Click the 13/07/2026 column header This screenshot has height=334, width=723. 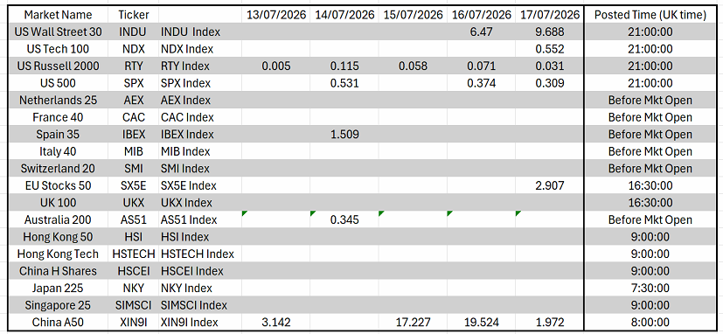[x=276, y=15]
